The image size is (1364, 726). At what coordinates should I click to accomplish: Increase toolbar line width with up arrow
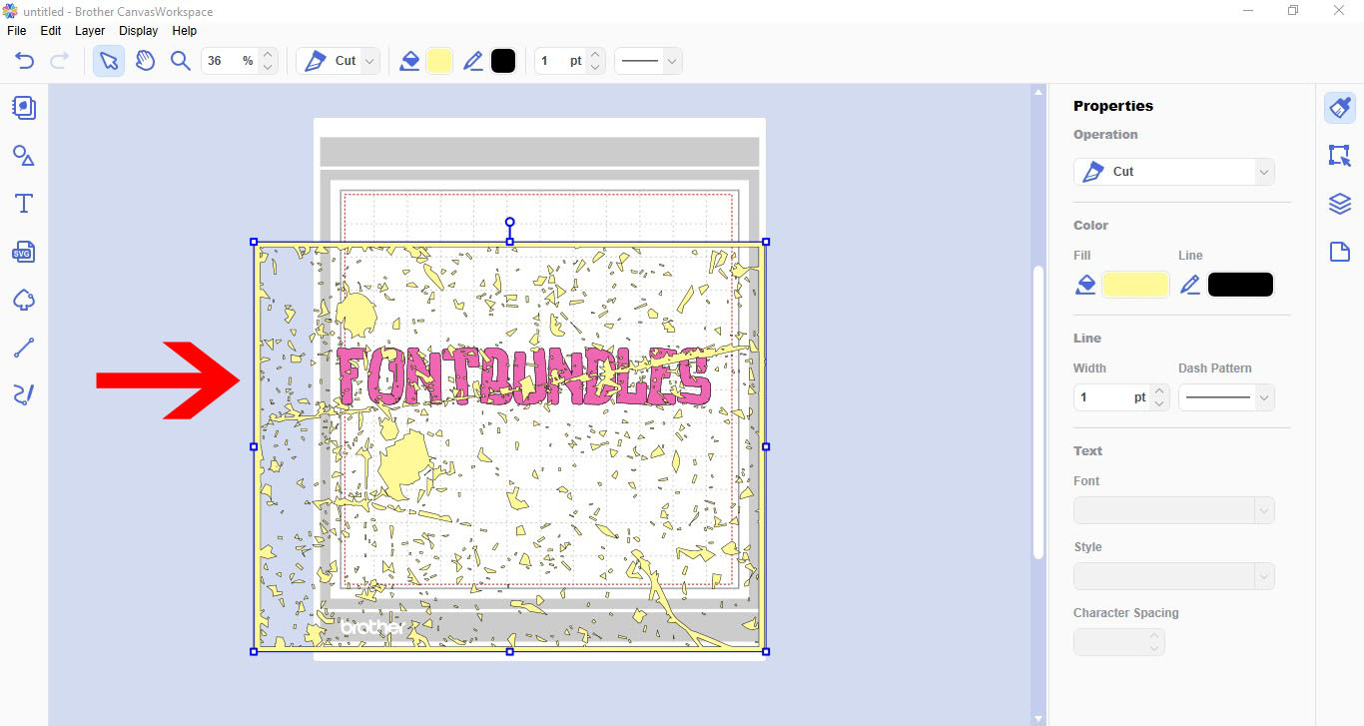click(595, 54)
